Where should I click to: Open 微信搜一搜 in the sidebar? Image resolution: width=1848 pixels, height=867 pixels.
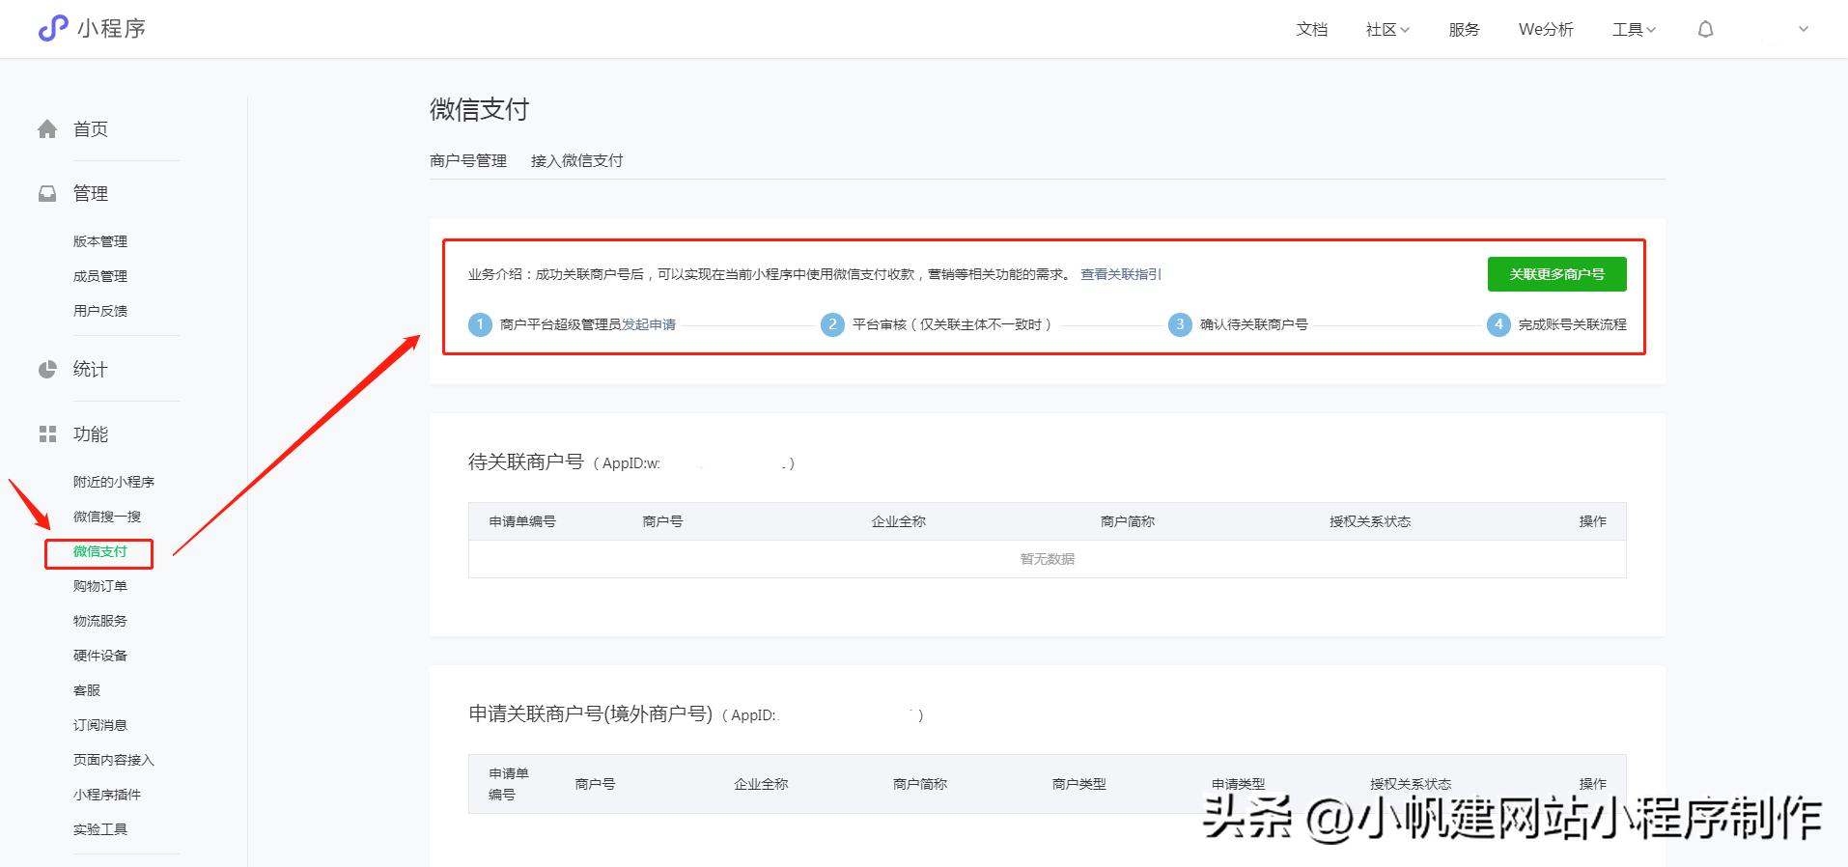tap(107, 517)
